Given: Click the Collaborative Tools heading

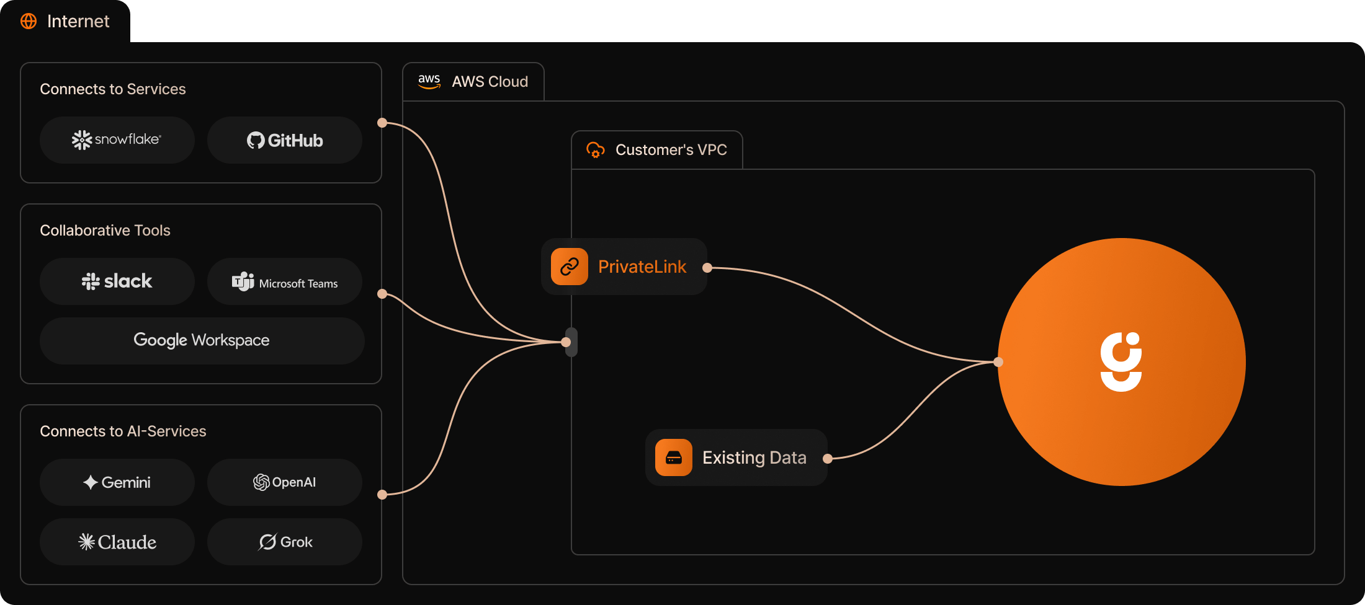Looking at the screenshot, I should [x=105, y=231].
